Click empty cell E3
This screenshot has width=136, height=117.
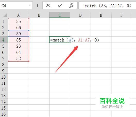pos(101,34)
